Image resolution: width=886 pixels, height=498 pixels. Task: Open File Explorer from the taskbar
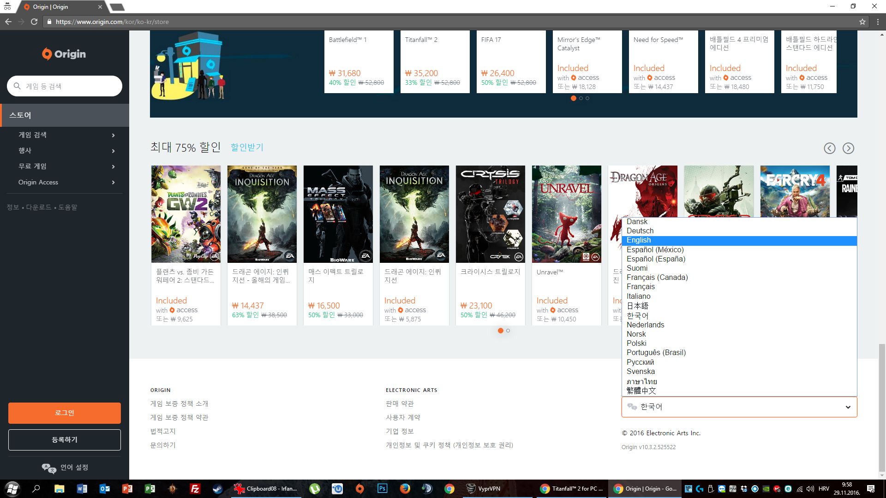tap(59, 489)
